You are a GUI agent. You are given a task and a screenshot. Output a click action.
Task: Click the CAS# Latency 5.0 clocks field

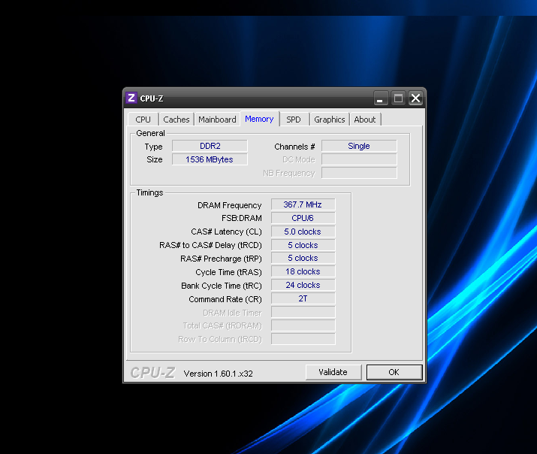click(303, 232)
